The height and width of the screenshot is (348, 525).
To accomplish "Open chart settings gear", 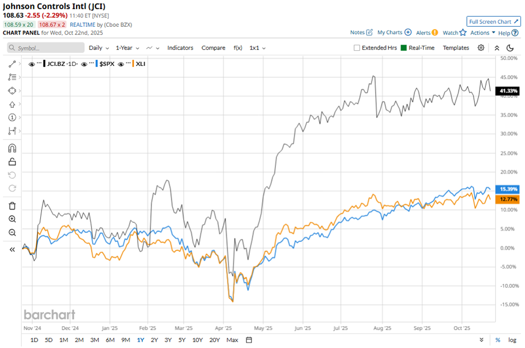I will pyautogui.click(x=481, y=47).
